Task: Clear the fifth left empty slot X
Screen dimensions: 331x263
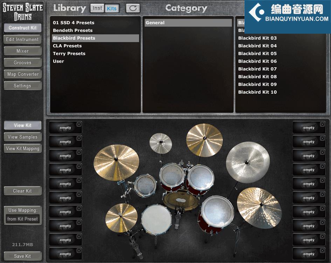Action: (79, 180)
